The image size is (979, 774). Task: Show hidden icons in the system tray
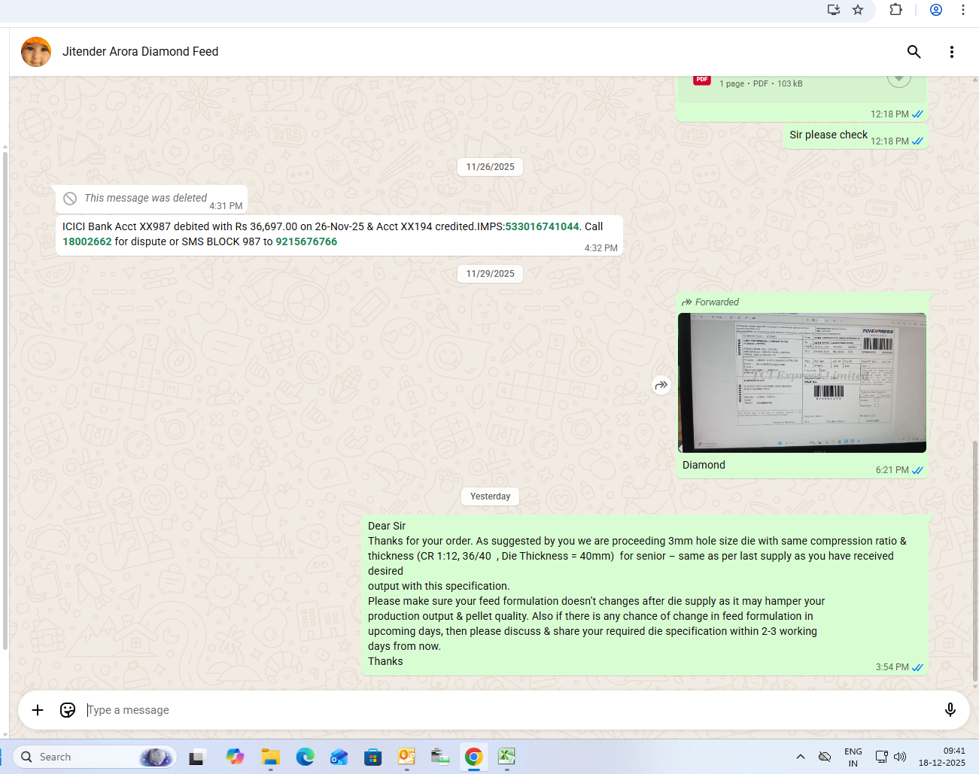[801, 757]
